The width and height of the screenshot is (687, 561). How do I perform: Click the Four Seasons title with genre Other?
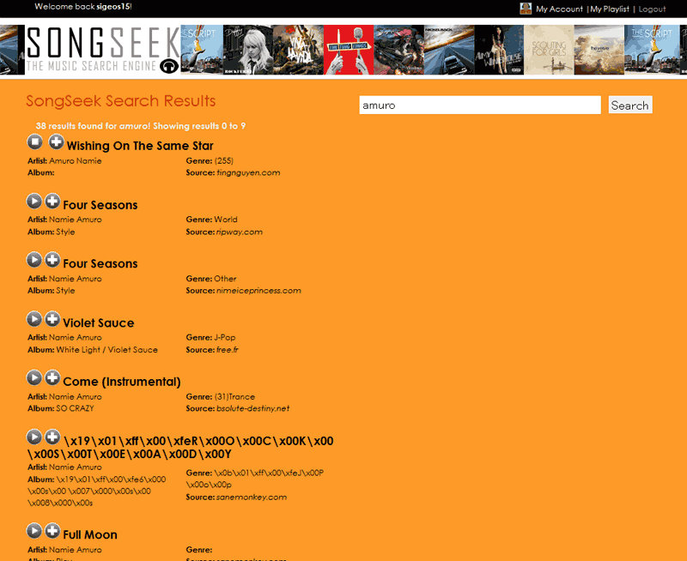[100, 263]
